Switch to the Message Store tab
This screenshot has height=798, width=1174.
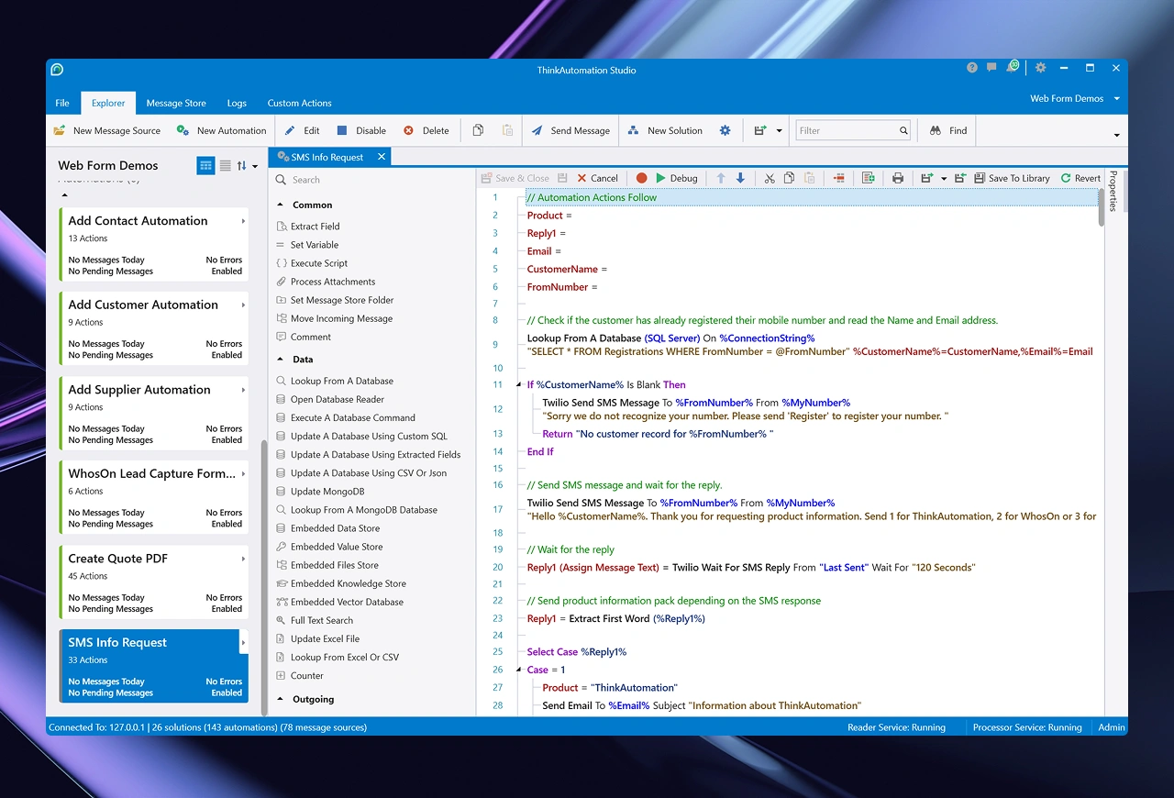(x=176, y=103)
